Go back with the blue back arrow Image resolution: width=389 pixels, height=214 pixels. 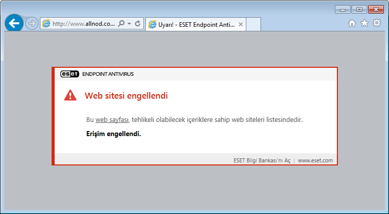(14, 23)
